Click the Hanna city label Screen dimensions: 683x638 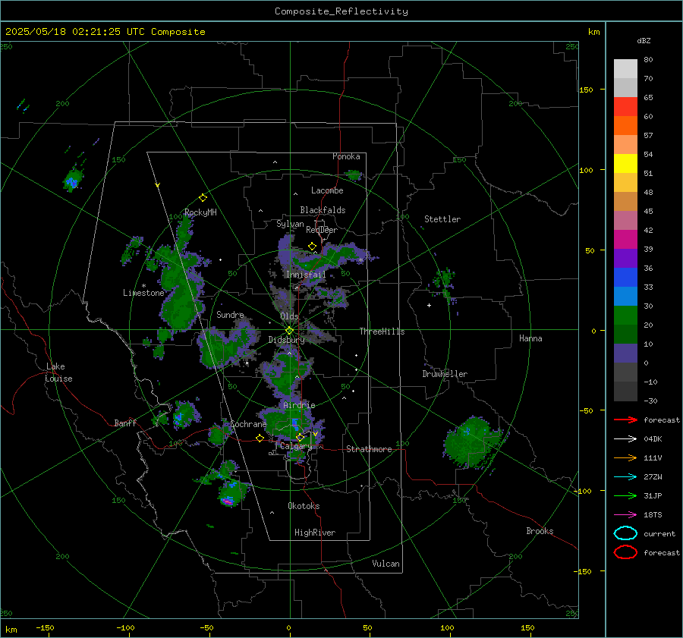[x=530, y=338]
